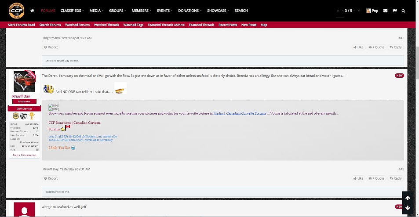Reply to post #42

[x=395, y=47]
